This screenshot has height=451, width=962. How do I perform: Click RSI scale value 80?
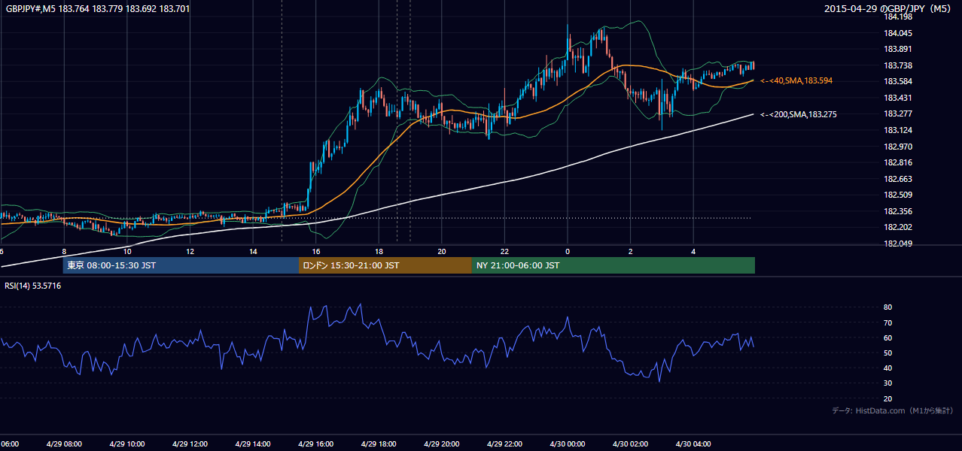point(887,307)
